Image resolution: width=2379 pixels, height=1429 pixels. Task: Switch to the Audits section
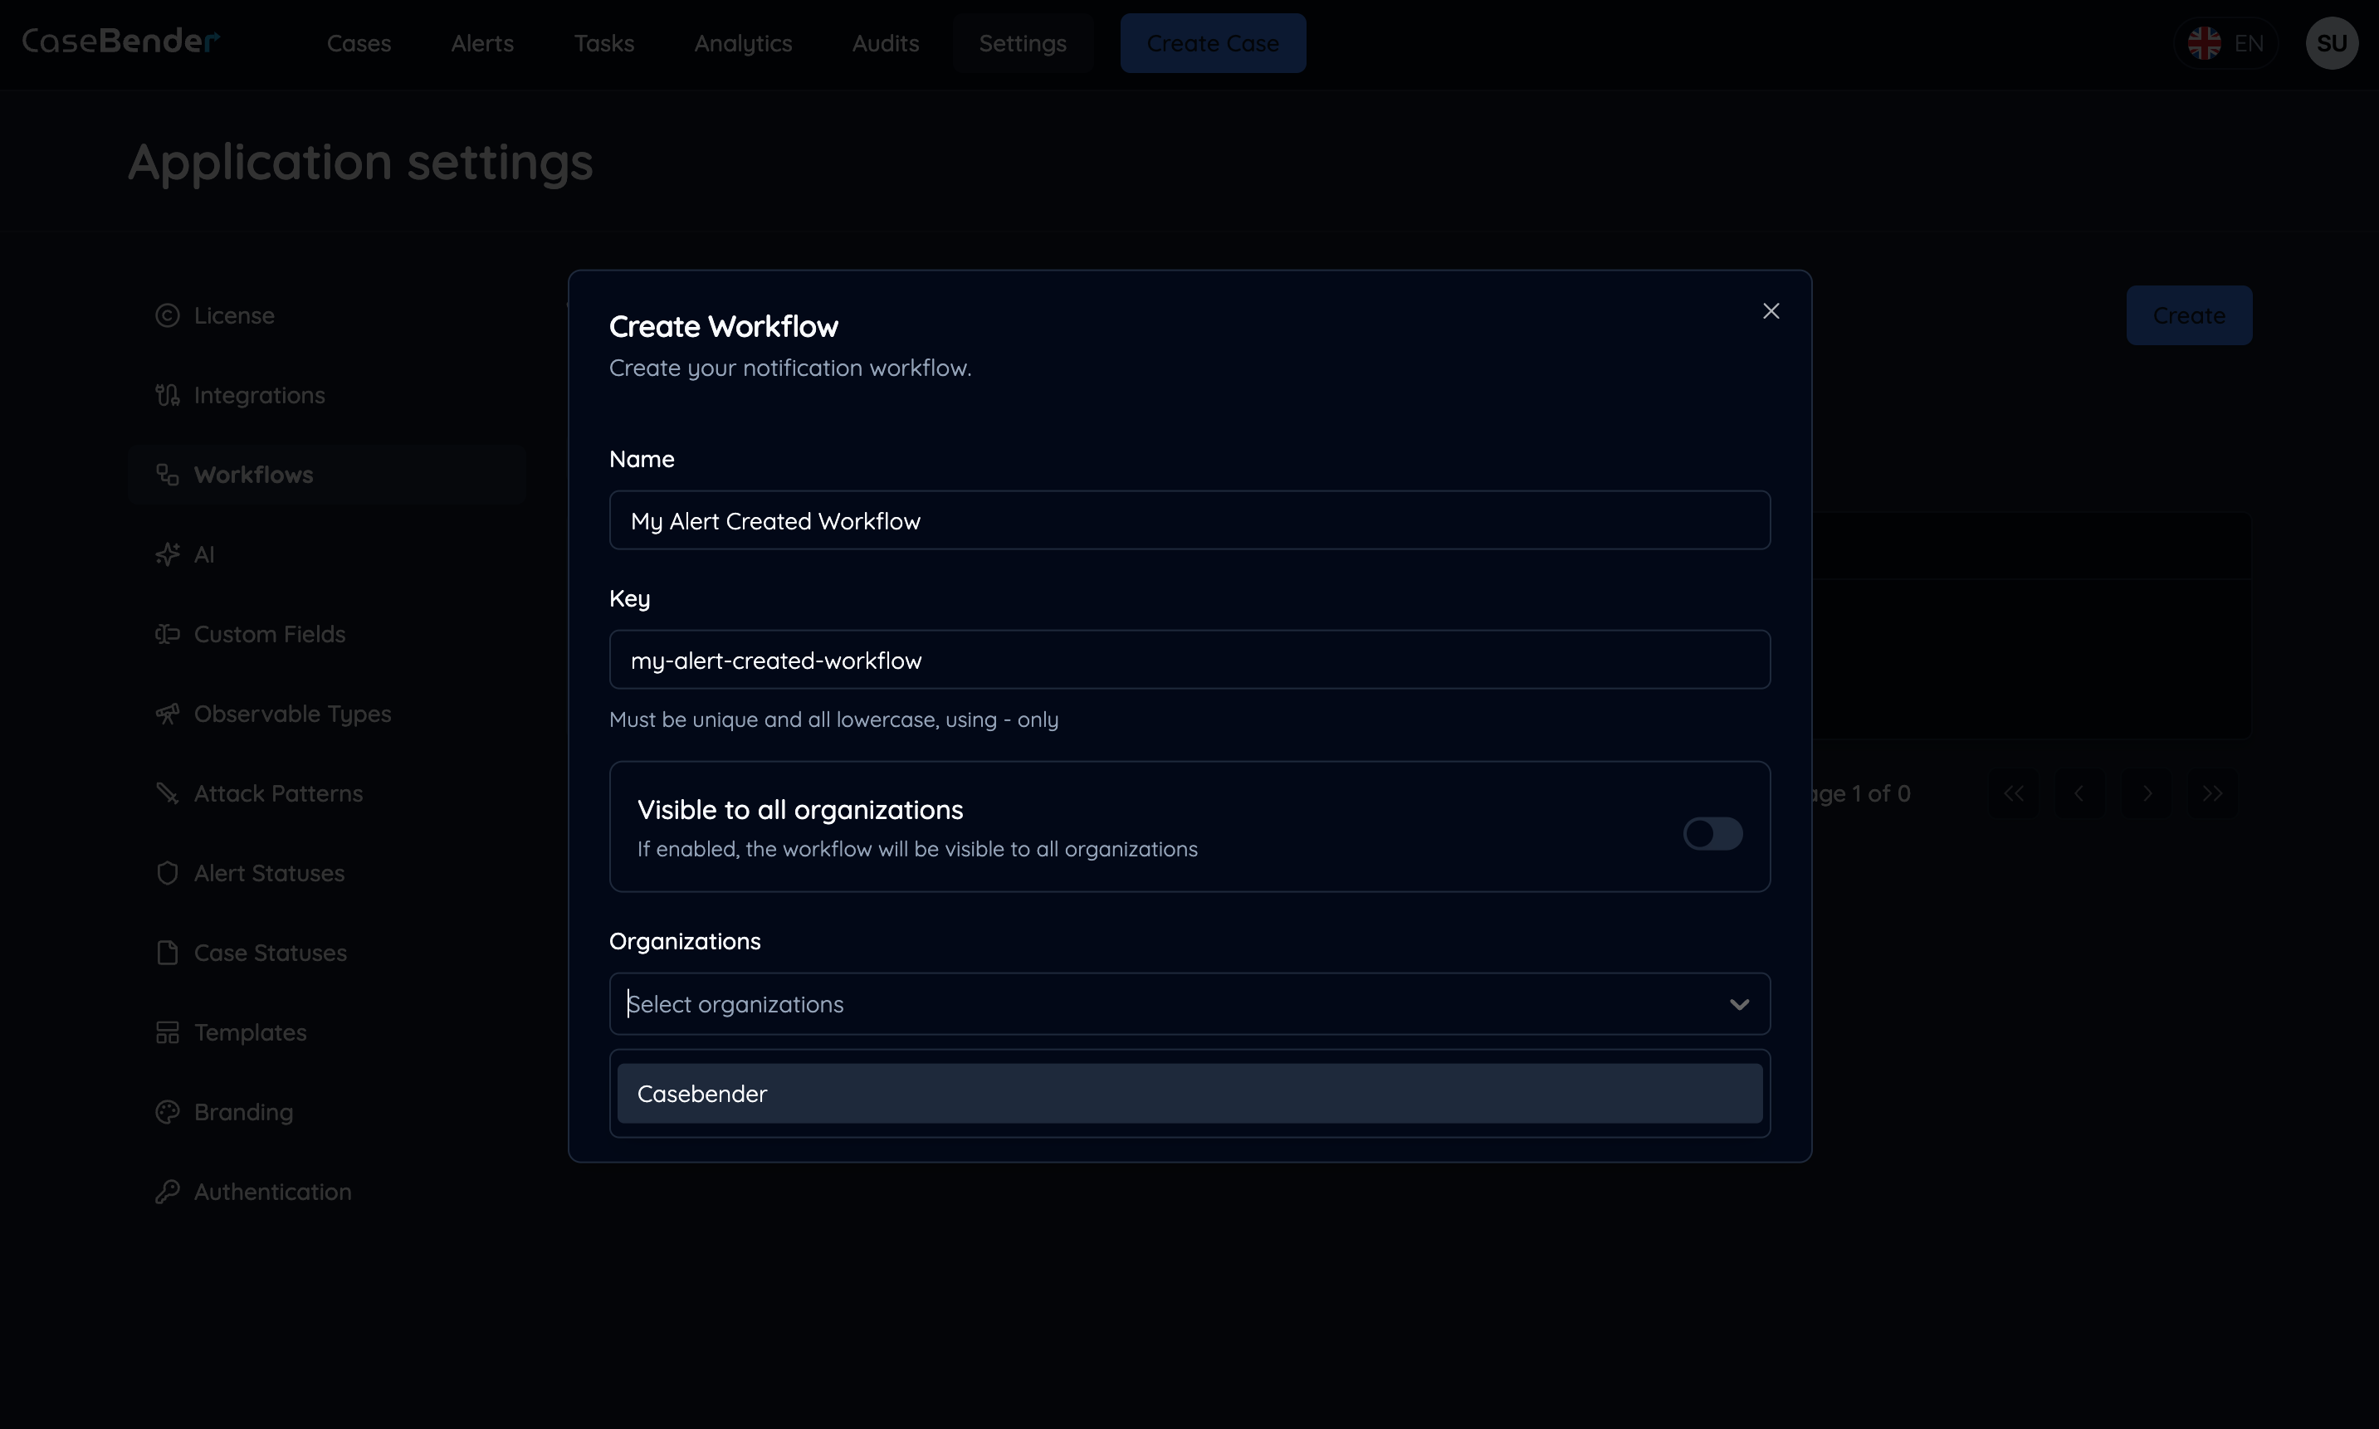884,43
